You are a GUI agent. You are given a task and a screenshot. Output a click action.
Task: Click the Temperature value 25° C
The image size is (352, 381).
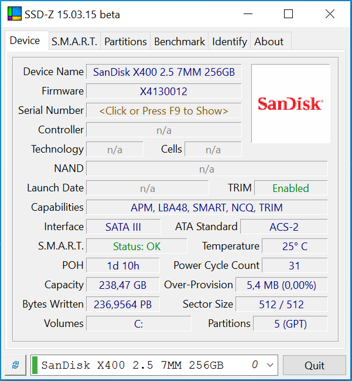coord(295,246)
